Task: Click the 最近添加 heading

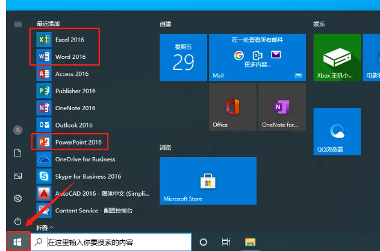Action: 48,23
